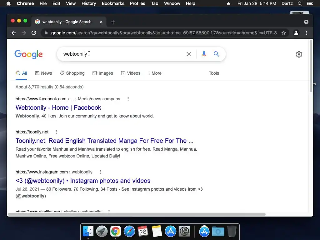Switch to the Videos results tab

(131, 73)
